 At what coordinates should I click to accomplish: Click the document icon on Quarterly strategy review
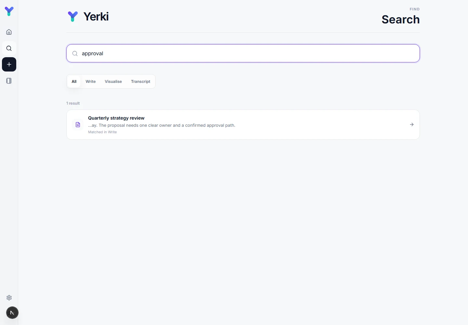tap(78, 125)
